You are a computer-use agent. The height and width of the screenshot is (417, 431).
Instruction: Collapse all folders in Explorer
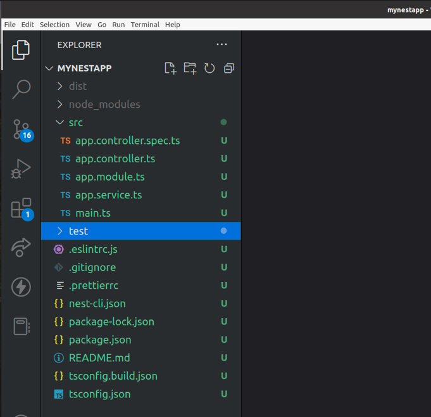(x=229, y=68)
